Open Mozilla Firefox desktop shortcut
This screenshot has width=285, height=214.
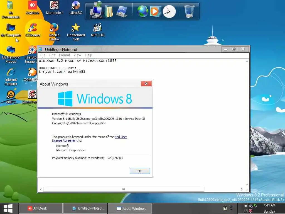(x=54, y=32)
